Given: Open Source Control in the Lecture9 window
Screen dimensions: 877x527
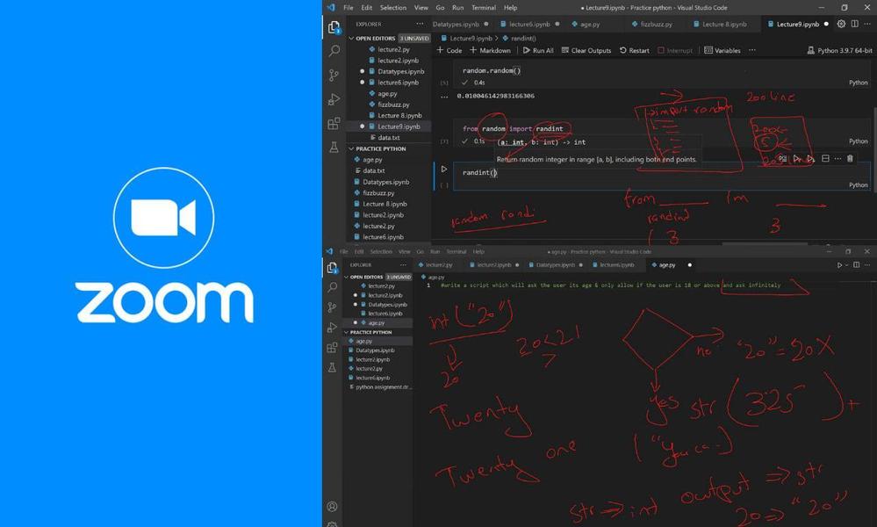Looking at the screenshot, I should coord(334,75).
